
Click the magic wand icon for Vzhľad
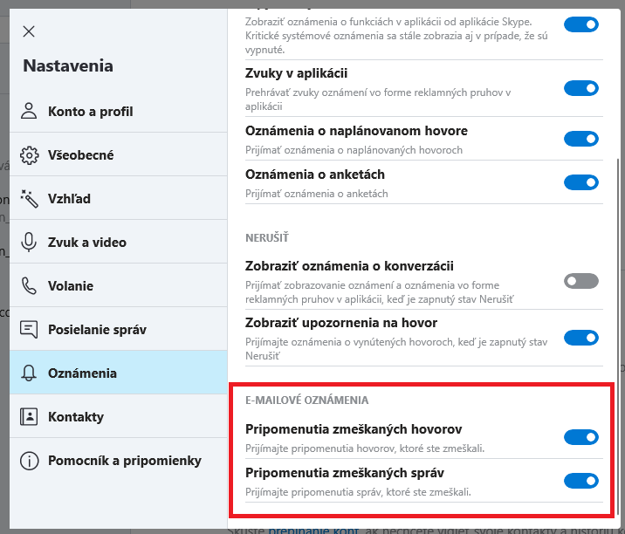(x=29, y=198)
